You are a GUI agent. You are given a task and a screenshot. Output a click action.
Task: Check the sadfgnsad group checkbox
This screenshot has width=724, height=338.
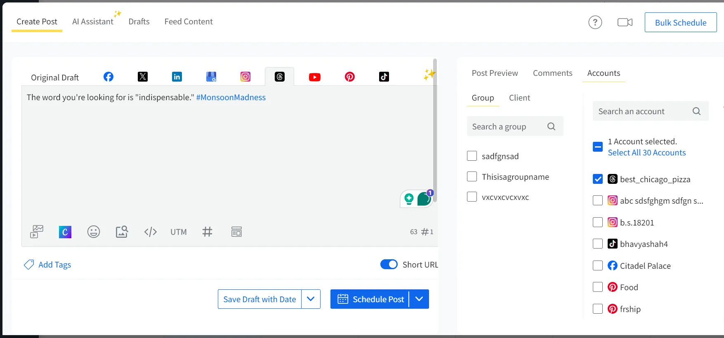coord(472,156)
